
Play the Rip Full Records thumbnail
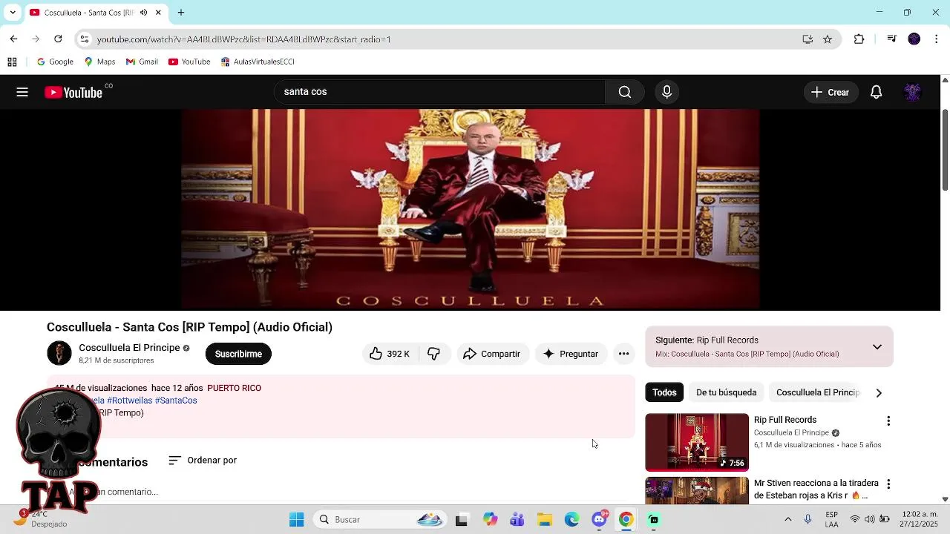pyautogui.click(x=697, y=442)
